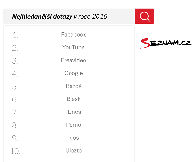Open the YouTube entry in the list
Screen dimensions: 195x162
coord(73,47)
